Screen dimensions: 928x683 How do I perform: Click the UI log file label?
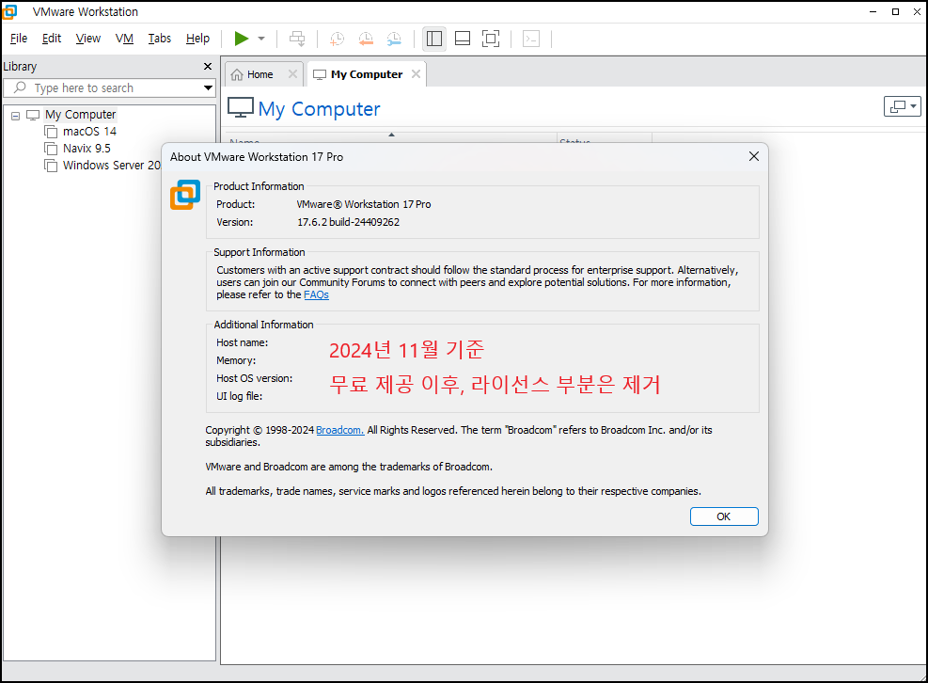pos(239,396)
